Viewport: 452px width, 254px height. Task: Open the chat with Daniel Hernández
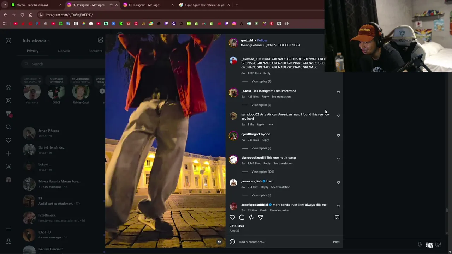click(61, 150)
